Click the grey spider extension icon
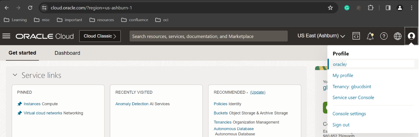The height and width of the screenshot is (137, 419). tap(358, 8)
